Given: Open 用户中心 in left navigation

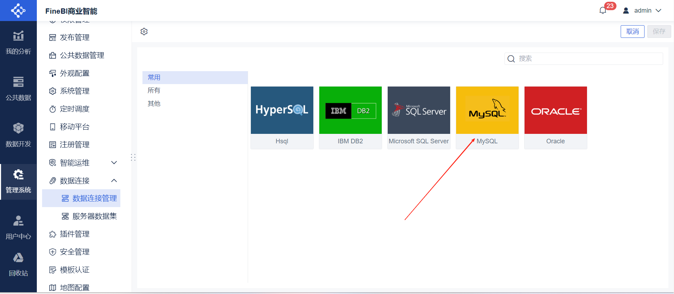Looking at the screenshot, I should (18, 228).
